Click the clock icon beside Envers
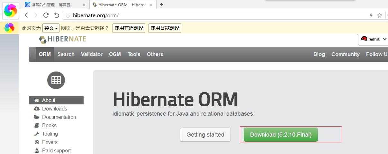 [x=37, y=142]
